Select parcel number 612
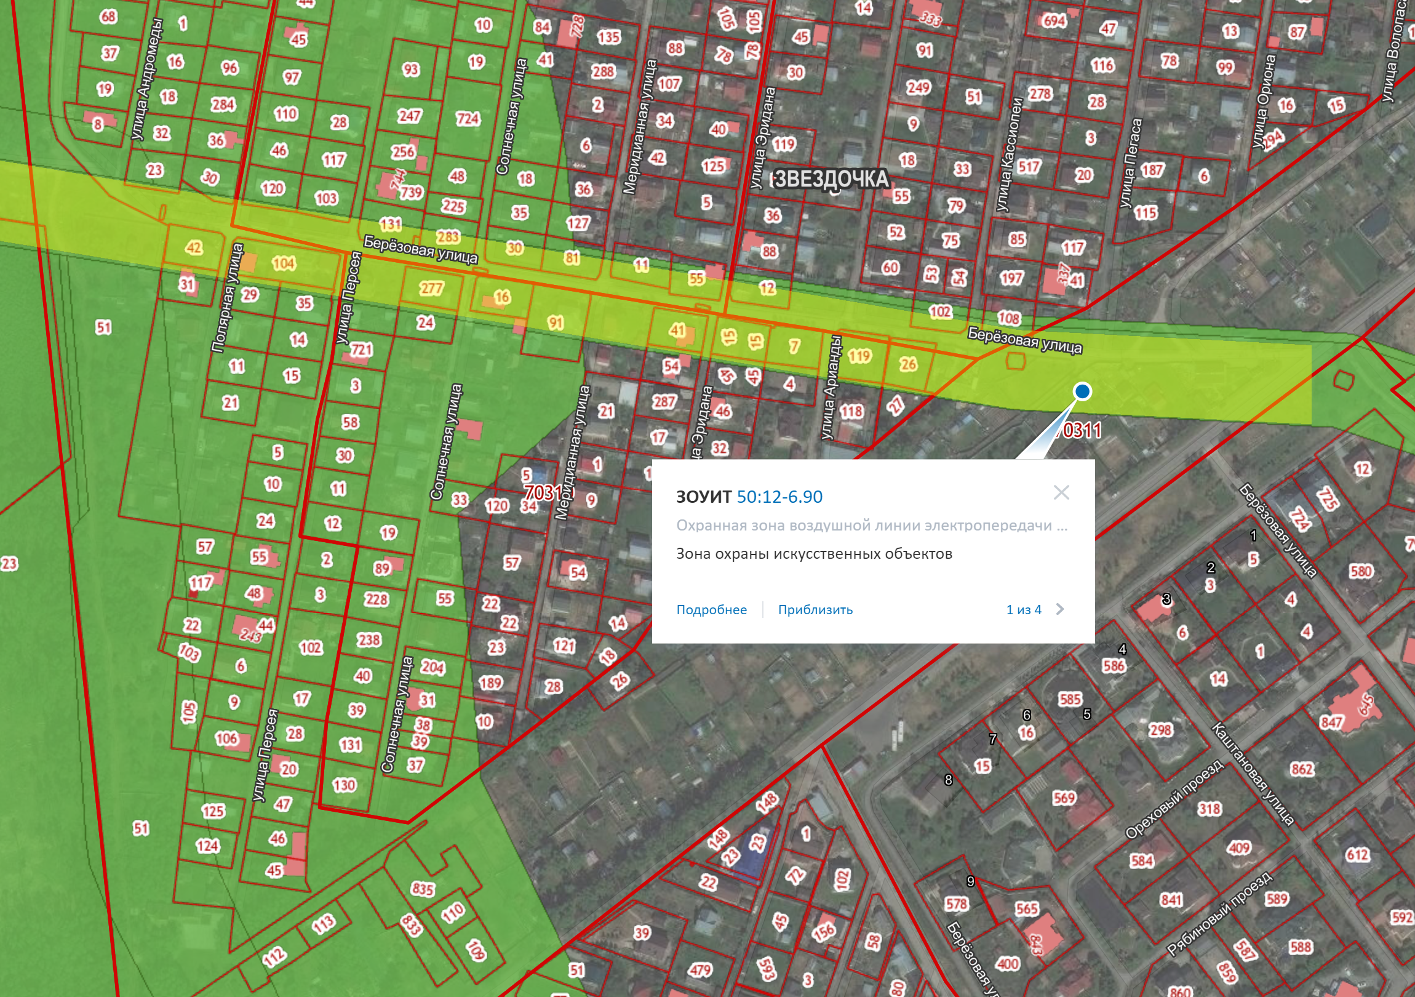Image resolution: width=1415 pixels, height=997 pixels. point(1358,855)
